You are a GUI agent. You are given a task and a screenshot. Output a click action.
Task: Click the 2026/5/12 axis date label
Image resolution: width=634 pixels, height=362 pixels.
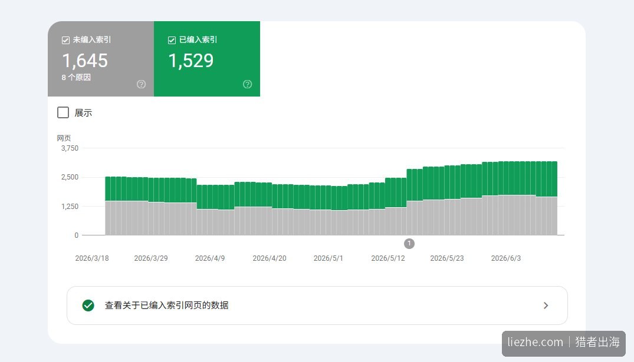[387, 258]
